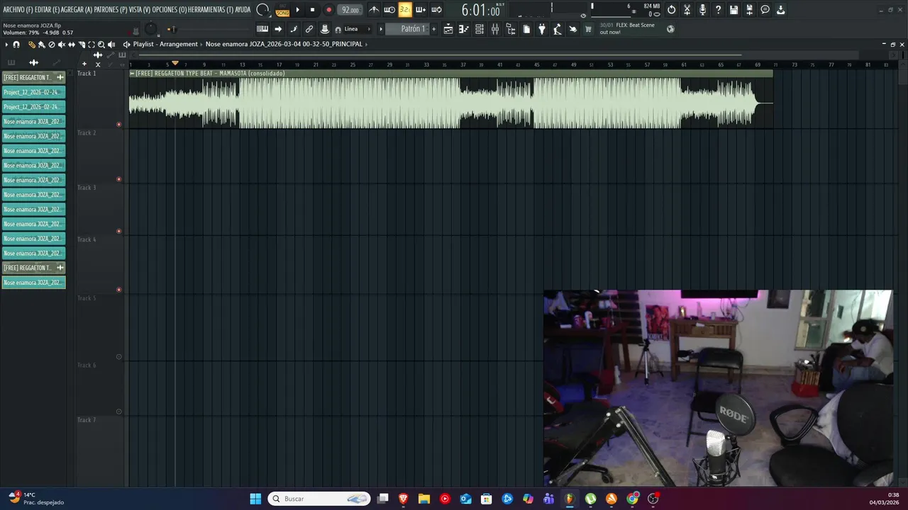Screen dimensions: 908x510
Task: Select the Playback speaker tool
Action: click(x=111, y=44)
